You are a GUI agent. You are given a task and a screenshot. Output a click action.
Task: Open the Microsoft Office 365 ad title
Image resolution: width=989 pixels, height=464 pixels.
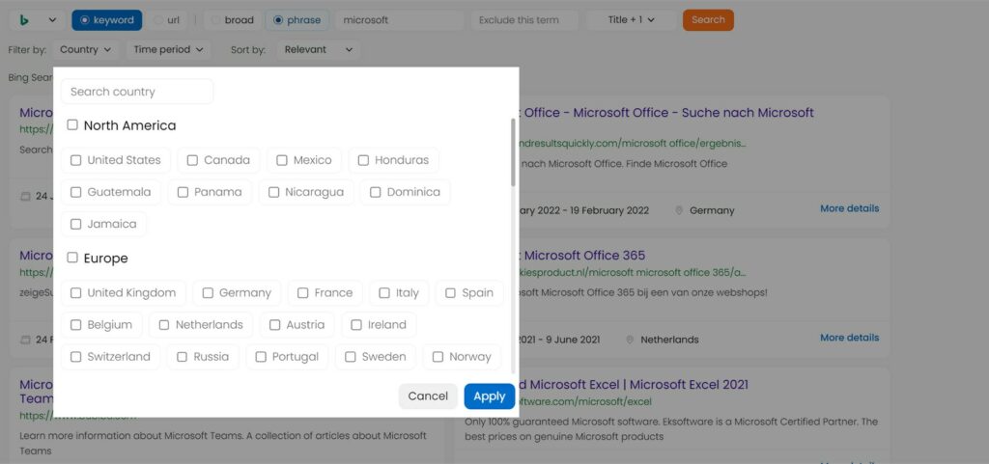point(584,256)
